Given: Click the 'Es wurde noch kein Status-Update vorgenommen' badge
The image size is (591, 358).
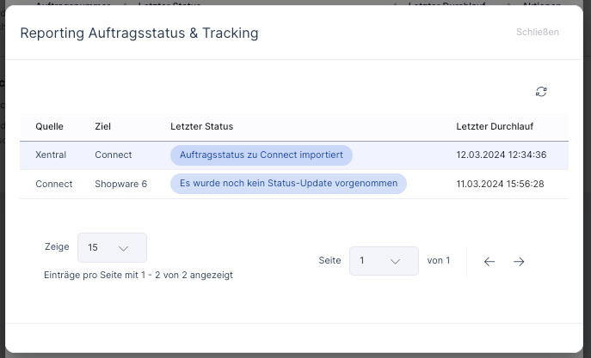Looking at the screenshot, I should [x=288, y=184].
